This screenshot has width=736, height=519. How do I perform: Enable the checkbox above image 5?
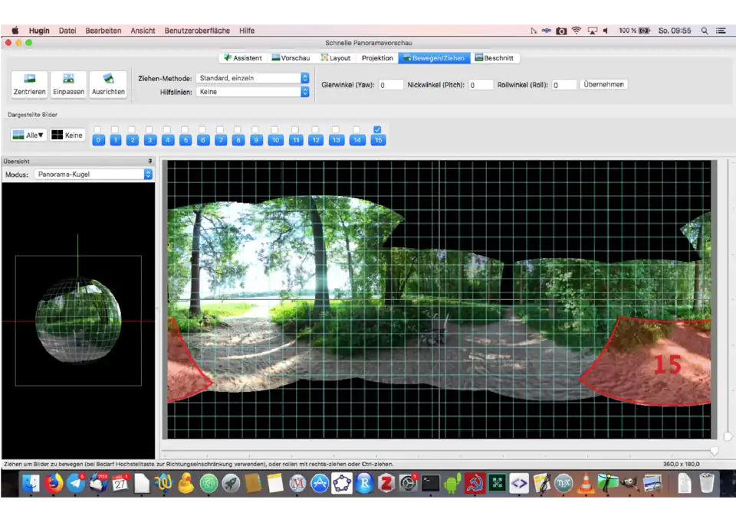[185, 129]
